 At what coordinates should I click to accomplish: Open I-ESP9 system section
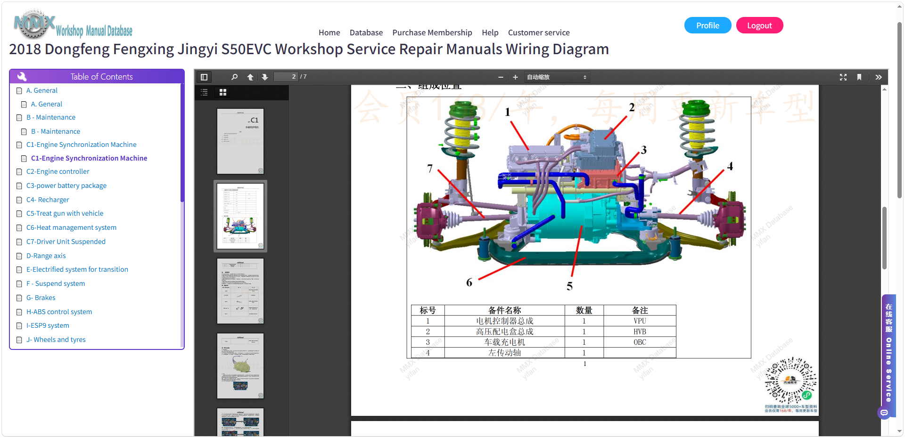tap(48, 325)
